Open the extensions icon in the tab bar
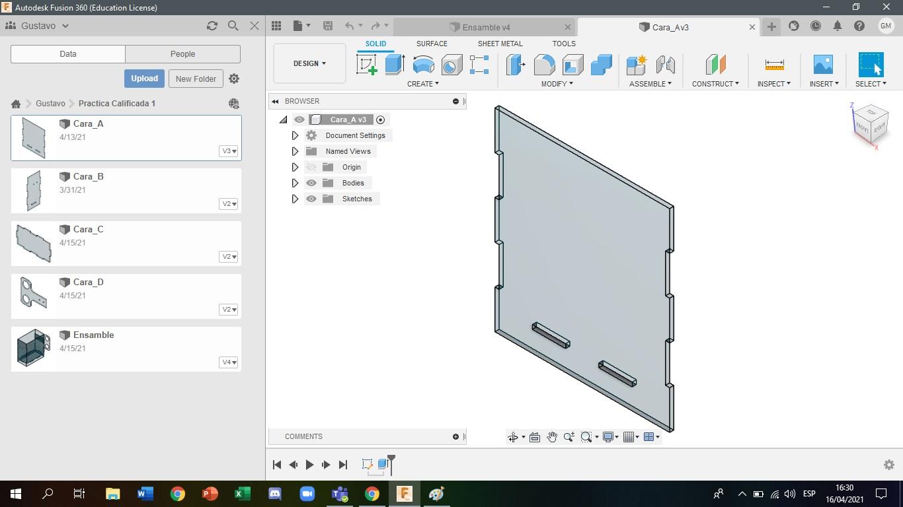Viewport: 903px width, 507px height. pyautogui.click(x=794, y=26)
